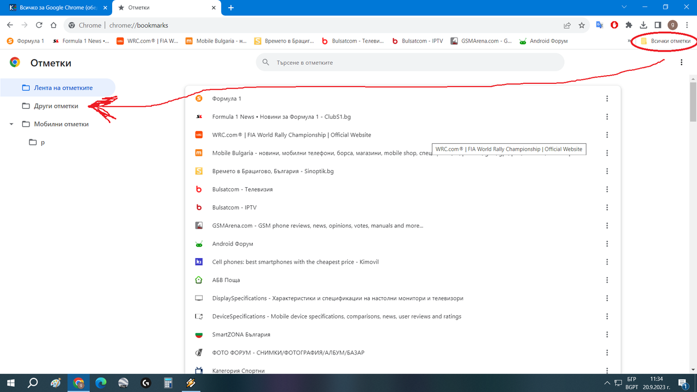Select the Отметки tab
The height and width of the screenshot is (392, 697).
(166, 8)
